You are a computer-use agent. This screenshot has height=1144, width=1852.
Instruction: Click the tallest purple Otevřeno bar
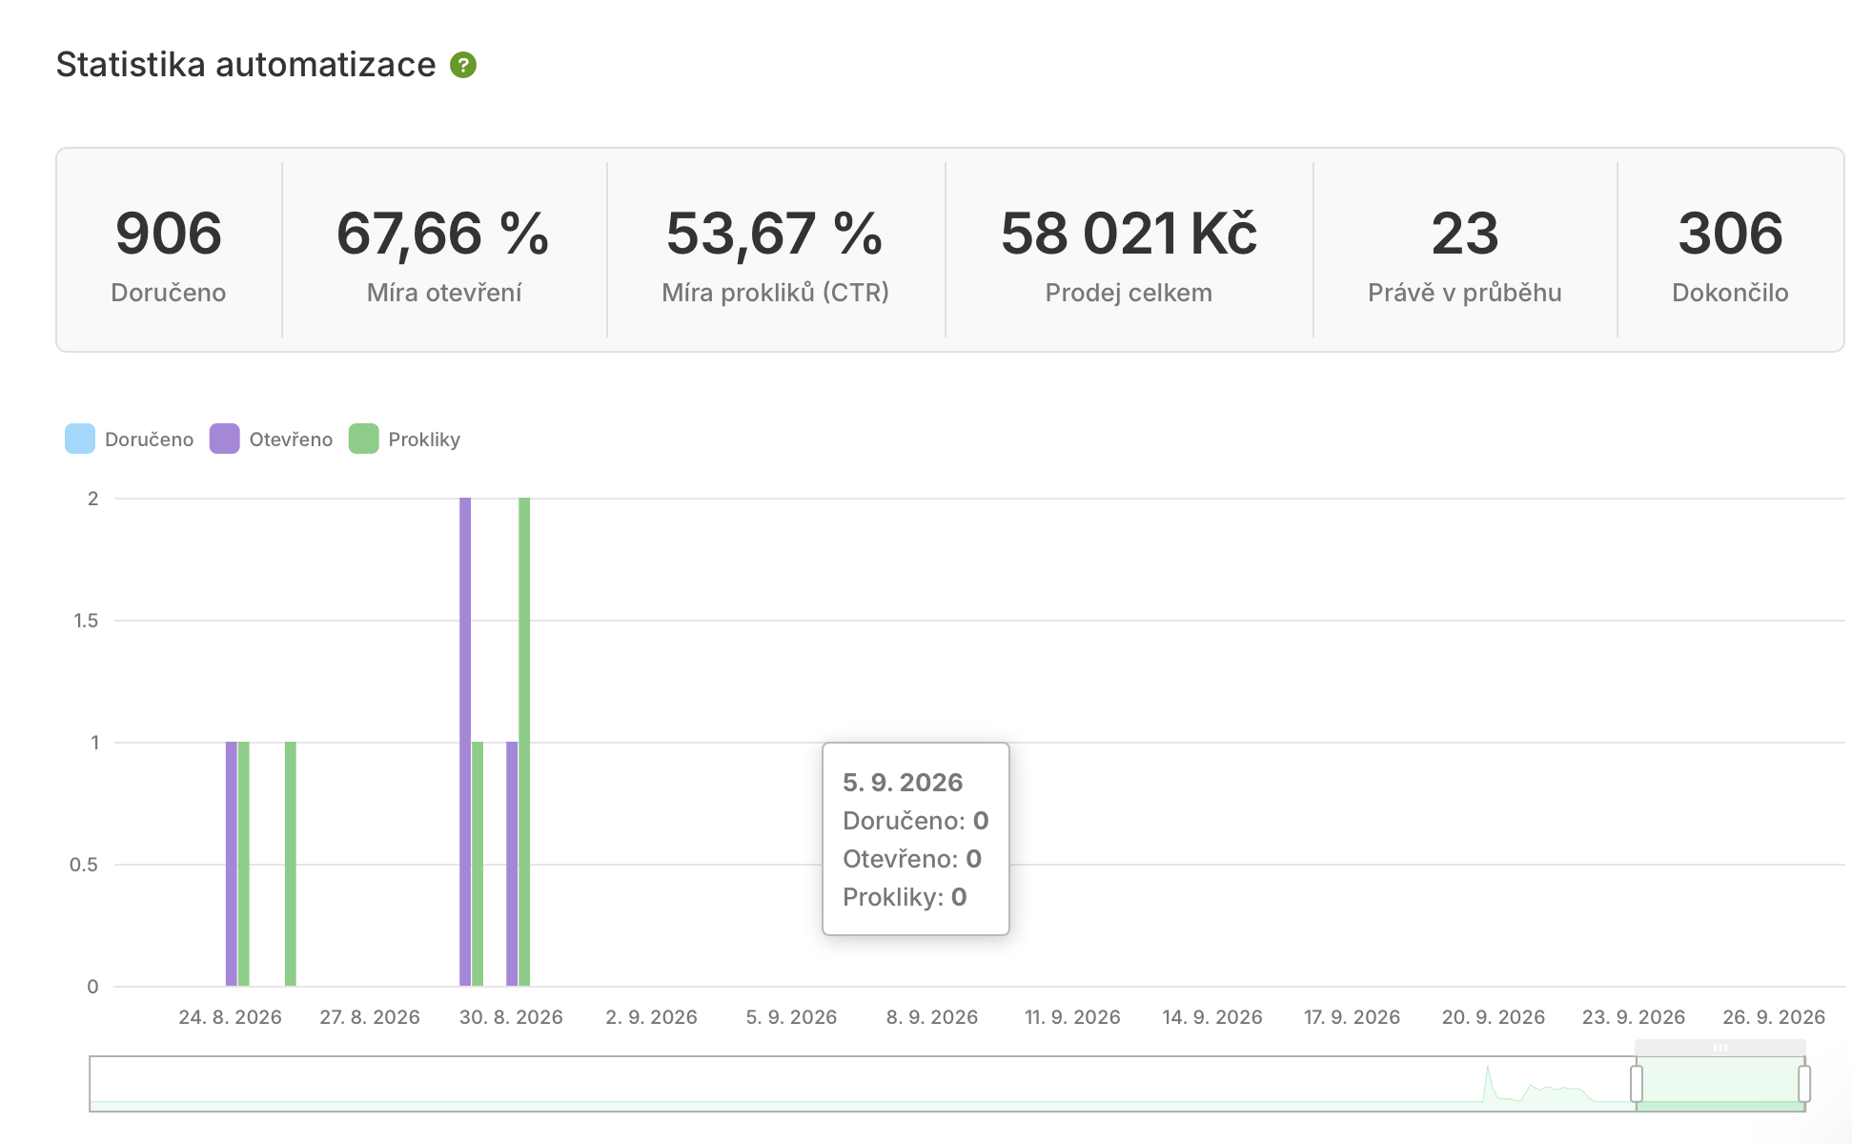[x=465, y=742]
